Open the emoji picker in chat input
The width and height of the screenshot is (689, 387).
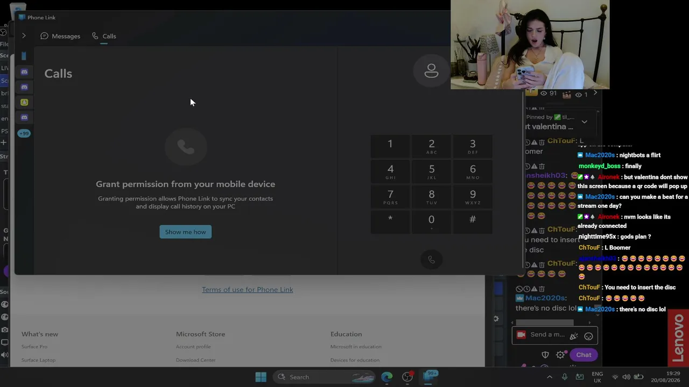[588, 336]
